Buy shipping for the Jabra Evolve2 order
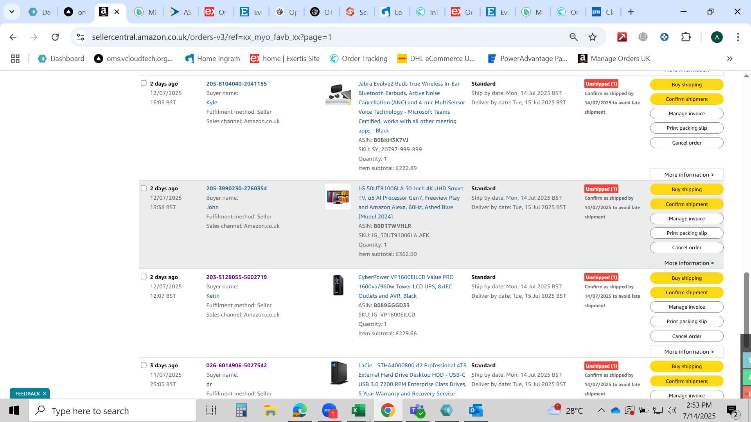This screenshot has width=751, height=422. click(x=686, y=84)
